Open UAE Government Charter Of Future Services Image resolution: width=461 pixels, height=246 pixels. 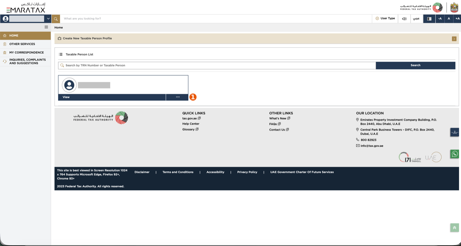point(302,172)
